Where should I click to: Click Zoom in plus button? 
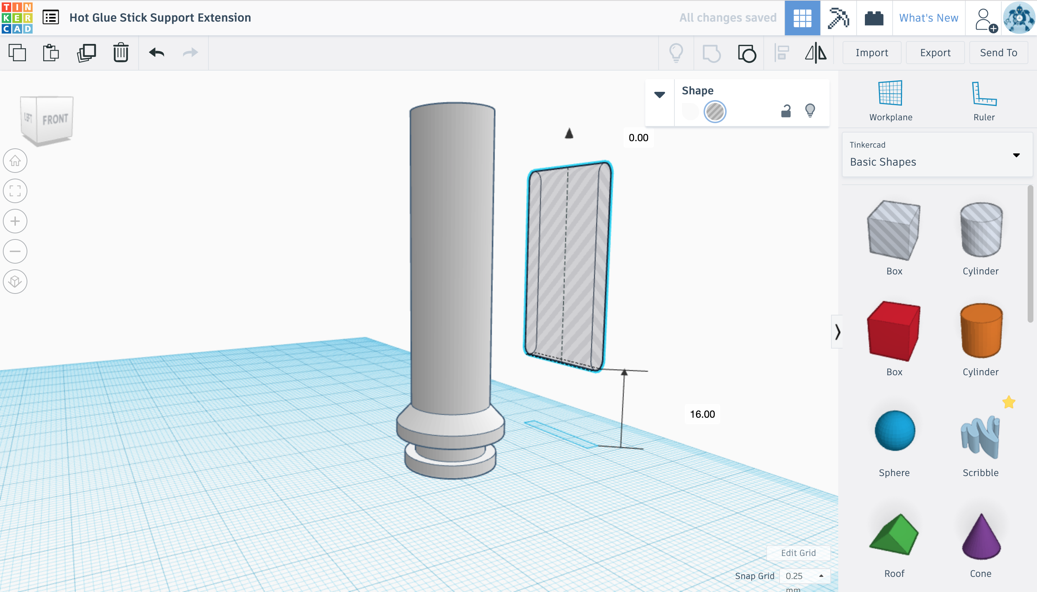(x=15, y=221)
